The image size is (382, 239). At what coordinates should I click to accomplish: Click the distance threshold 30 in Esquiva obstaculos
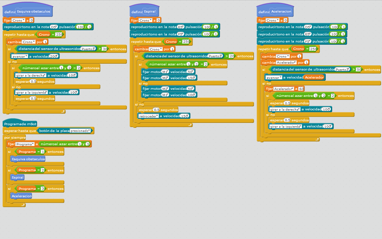pyautogui.click(x=105, y=49)
